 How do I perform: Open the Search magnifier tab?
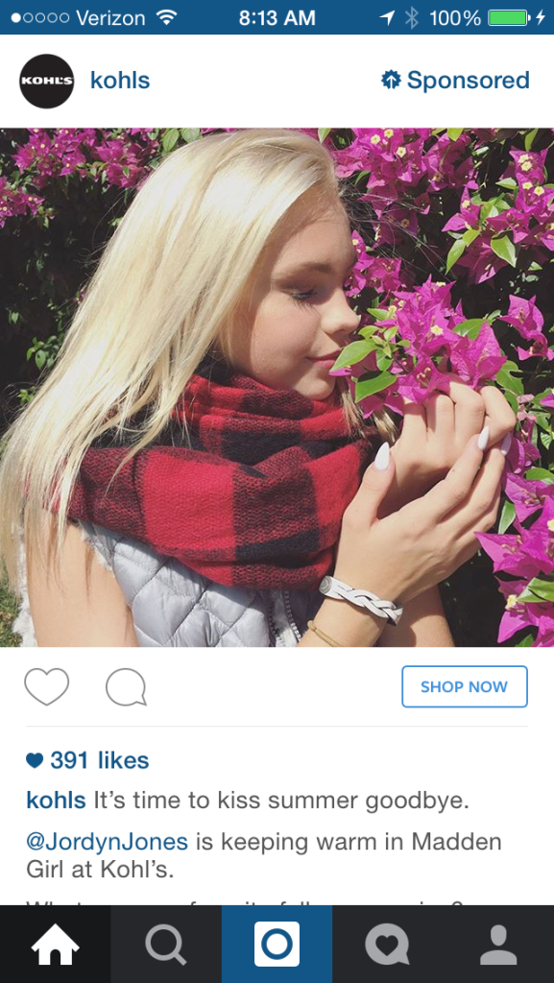(x=166, y=945)
